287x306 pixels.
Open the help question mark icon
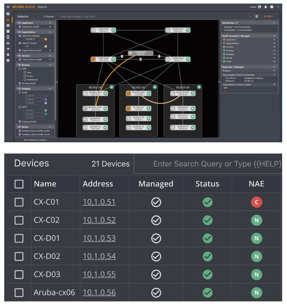[x=272, y=7]
